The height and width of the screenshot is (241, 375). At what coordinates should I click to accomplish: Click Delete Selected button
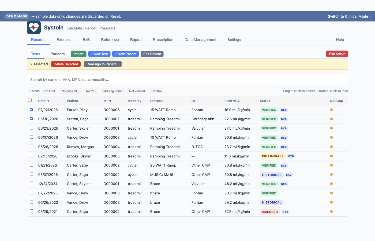[66, 64]
